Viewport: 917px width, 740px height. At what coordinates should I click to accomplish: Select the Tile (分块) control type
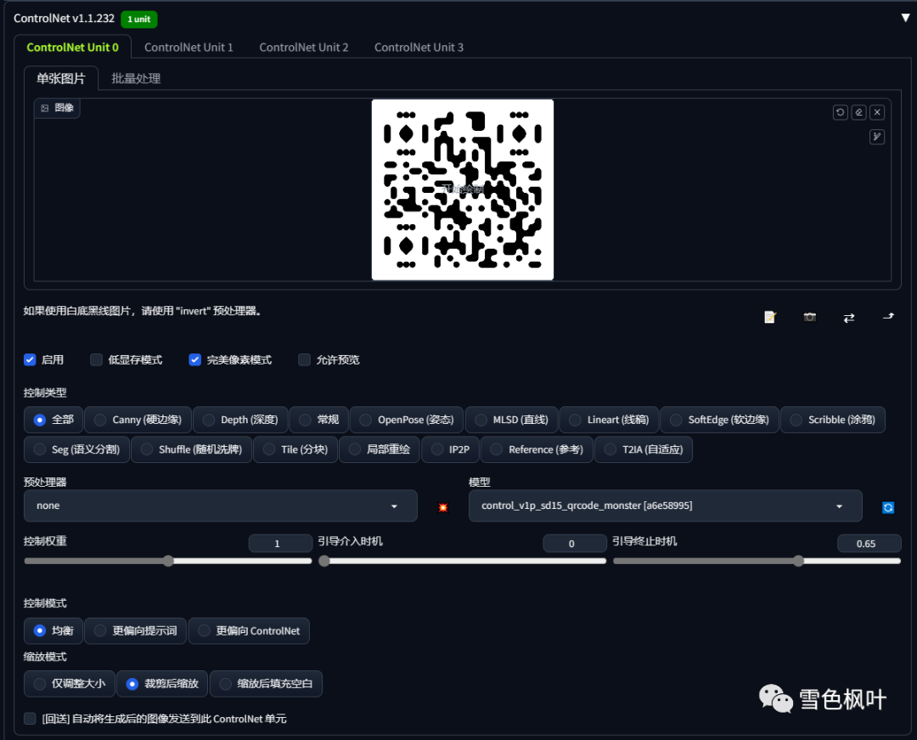[x=295, y=449]
